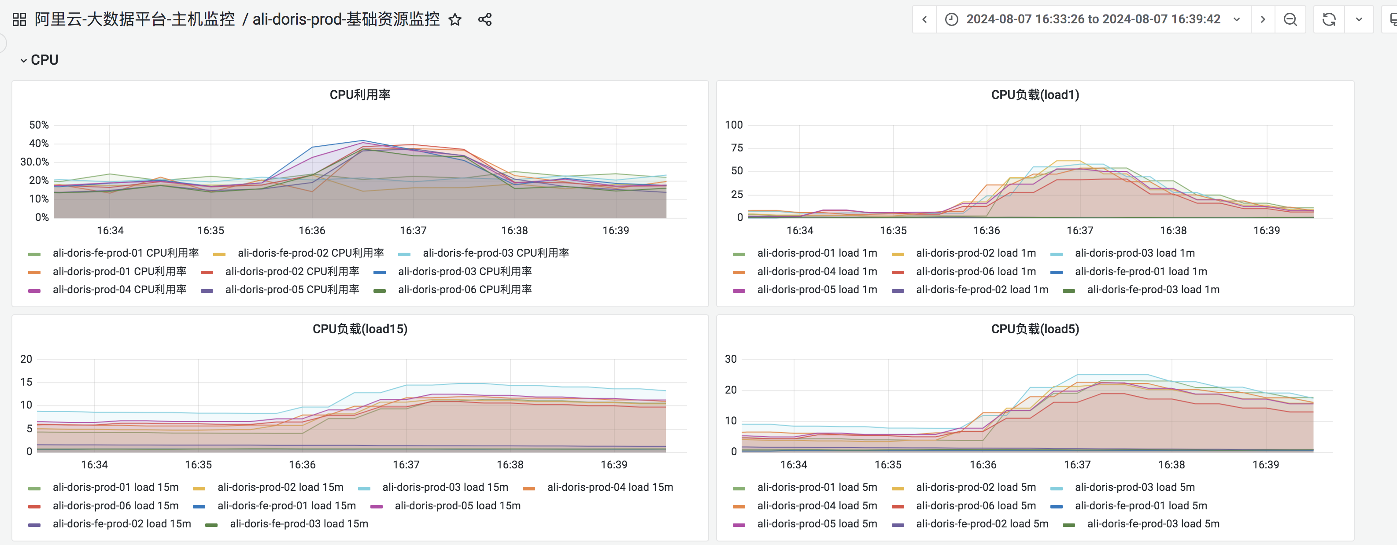Select ali-doris-prod-04 load 15m legend label
Image resolution: width=1397 pixels, height=545 pixels.
(x=610, y=487)
